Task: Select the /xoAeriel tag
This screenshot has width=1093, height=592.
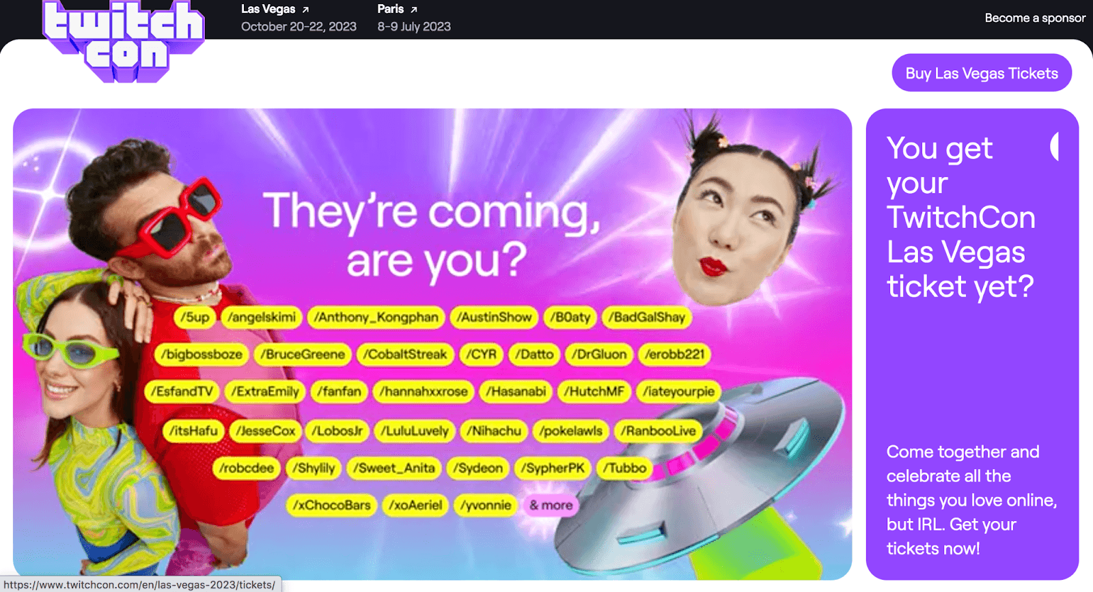Action: pyautogui.click(x=415, y=505)
